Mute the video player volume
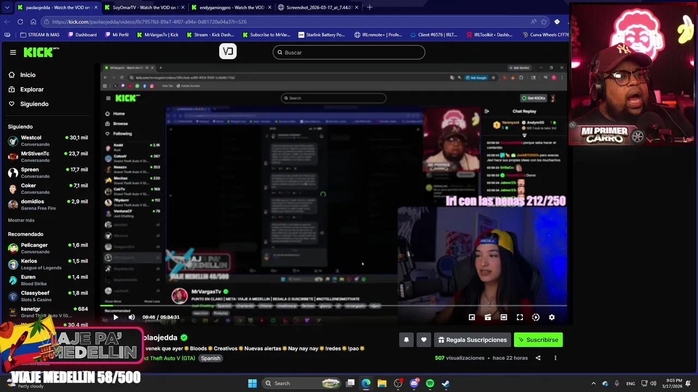Screen dimensions: 698x392 131,317
